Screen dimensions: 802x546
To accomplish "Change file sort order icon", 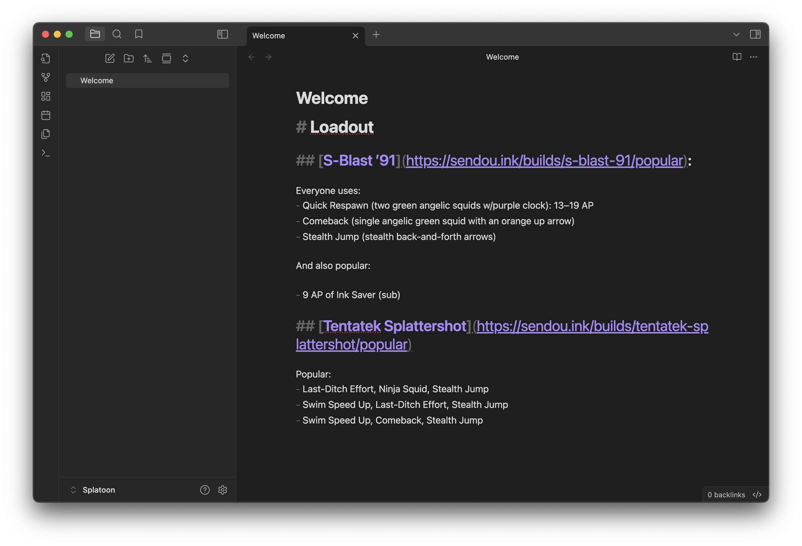I will (x=148, y=58).
